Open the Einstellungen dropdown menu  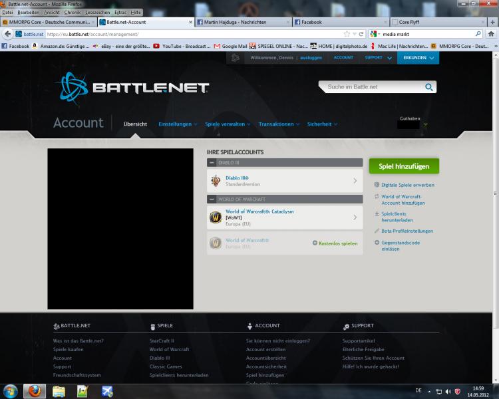point(178,124)
